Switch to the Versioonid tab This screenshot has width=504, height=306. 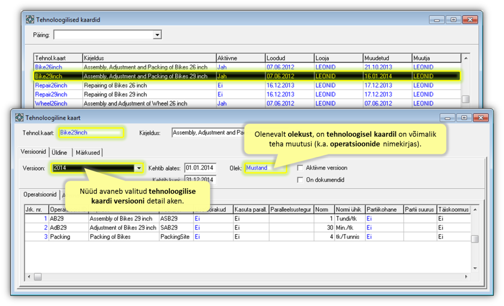pos(33,152)
